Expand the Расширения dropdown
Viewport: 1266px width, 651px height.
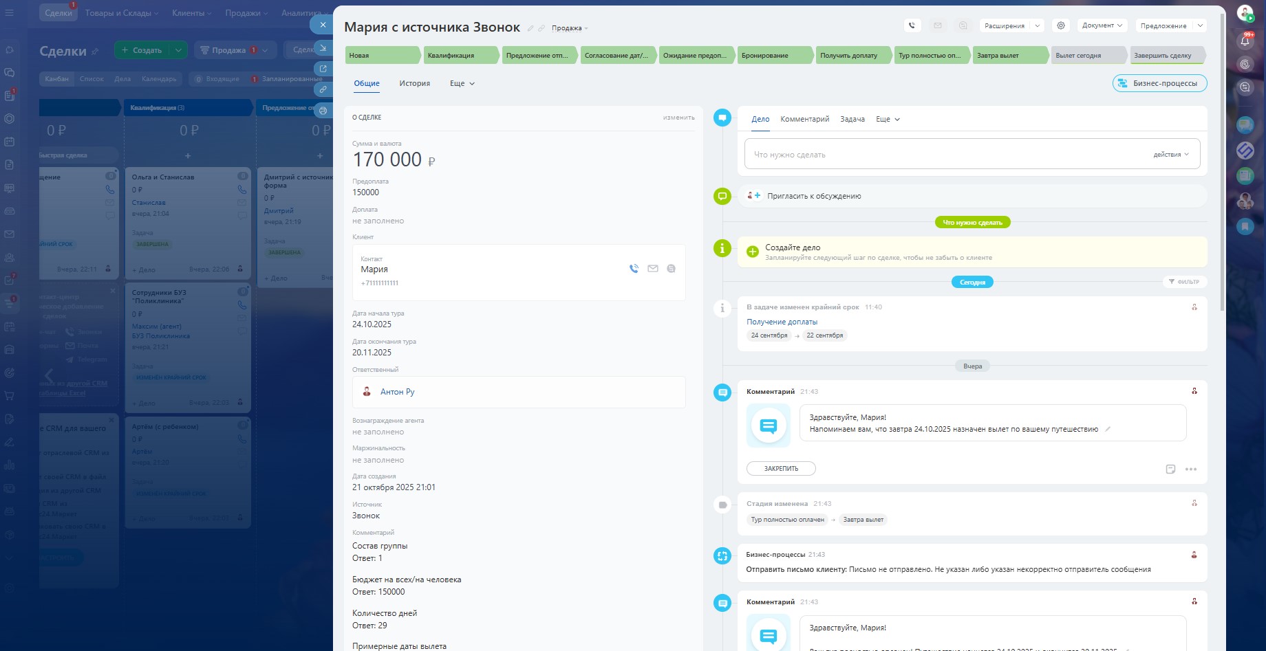pyautogui.click(x=1011, y=25)
